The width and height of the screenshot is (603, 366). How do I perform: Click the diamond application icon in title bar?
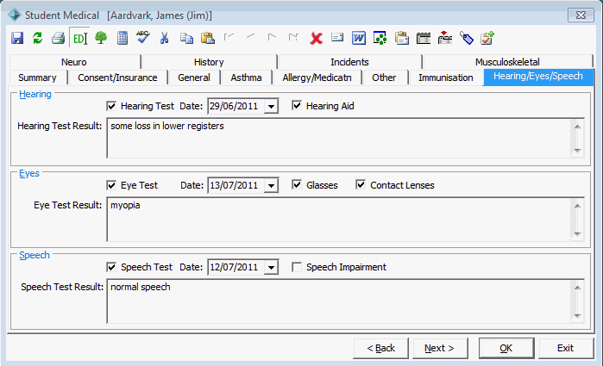(x=15, y=16)
